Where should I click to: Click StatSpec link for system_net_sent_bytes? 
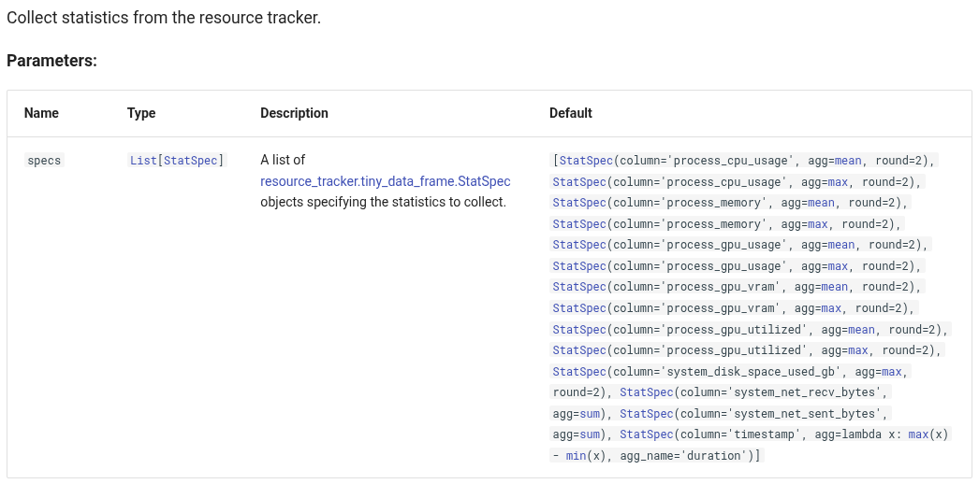click(x=647, y=414)
